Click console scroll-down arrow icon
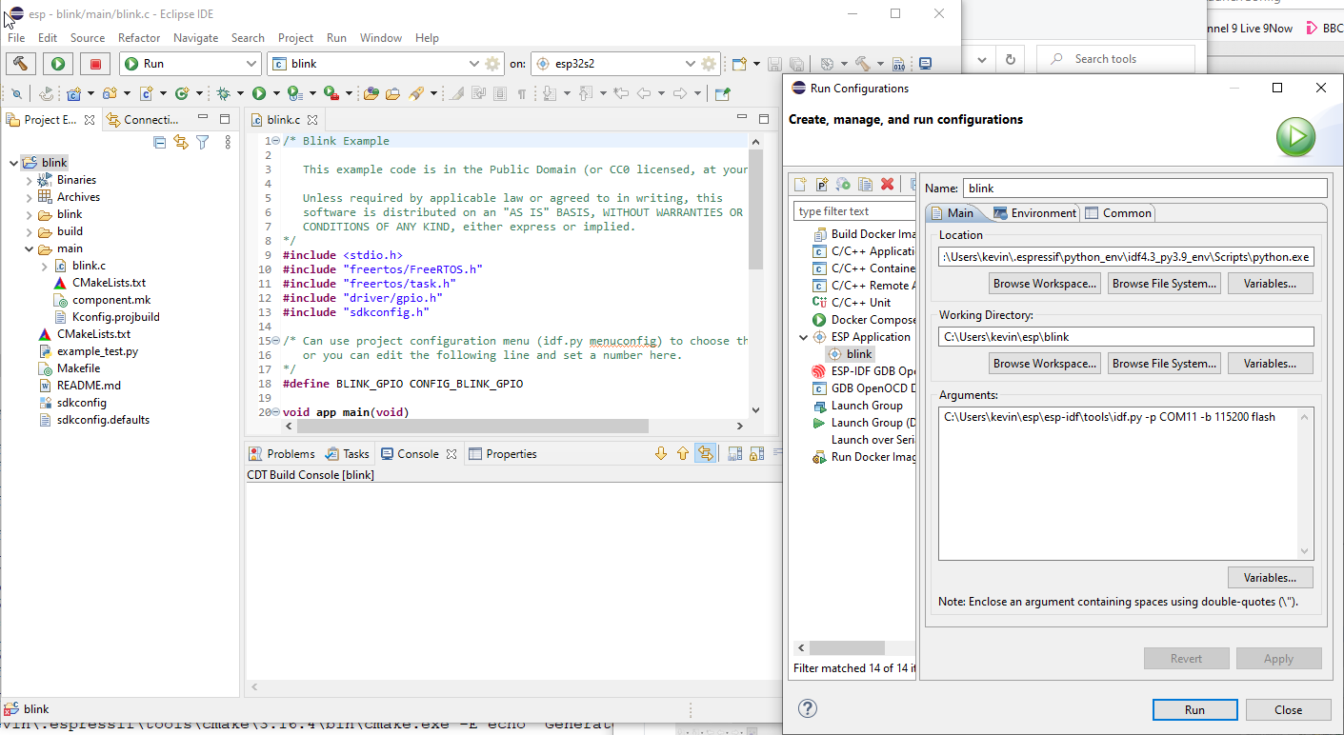The image size is (1344, 735). tap(661, 454)
